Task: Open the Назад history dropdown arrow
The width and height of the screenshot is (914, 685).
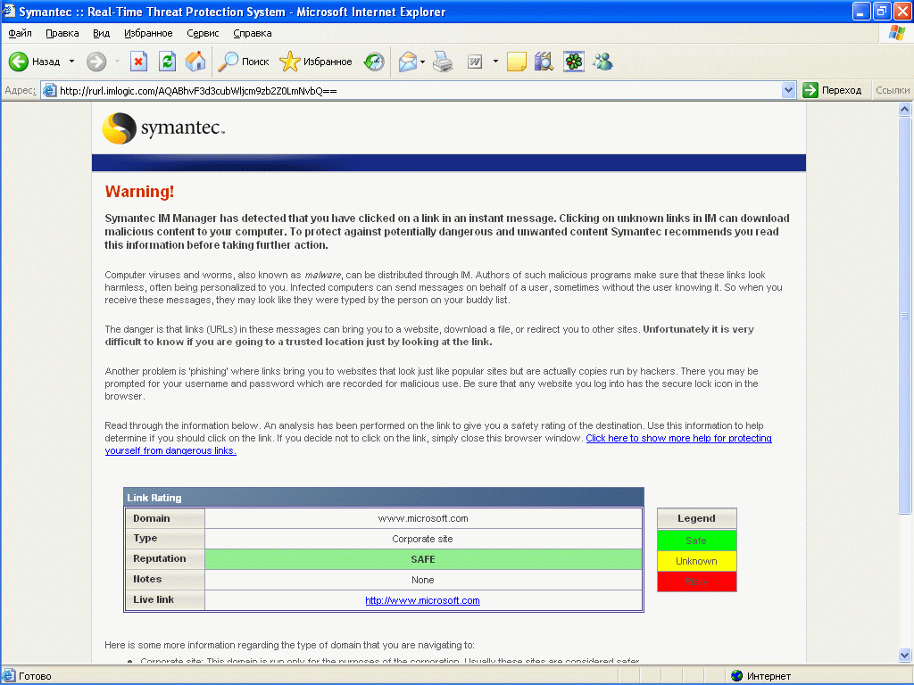Action: (71, 62)
